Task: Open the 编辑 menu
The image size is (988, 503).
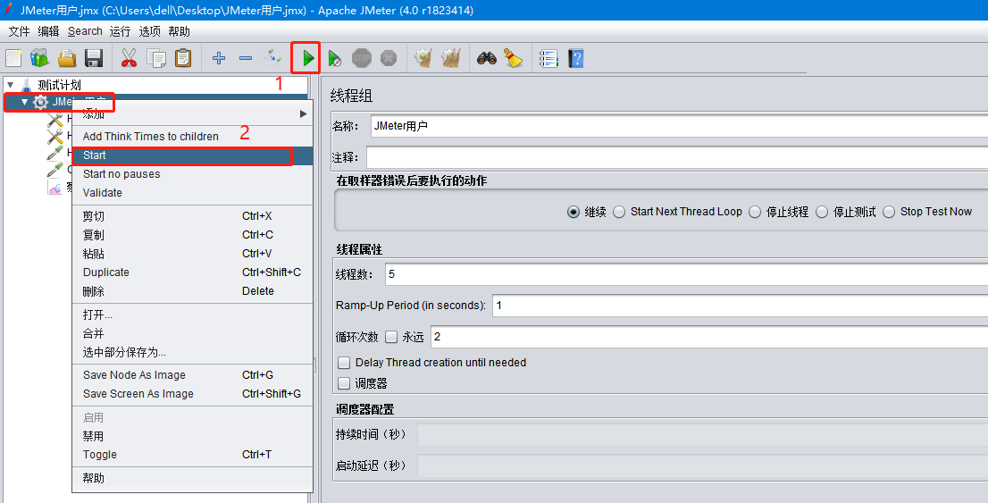Action: 48,31
